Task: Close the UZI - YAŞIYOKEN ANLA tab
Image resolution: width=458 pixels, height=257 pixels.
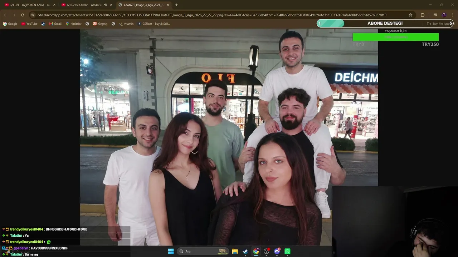Action: [x=54, y=5]
